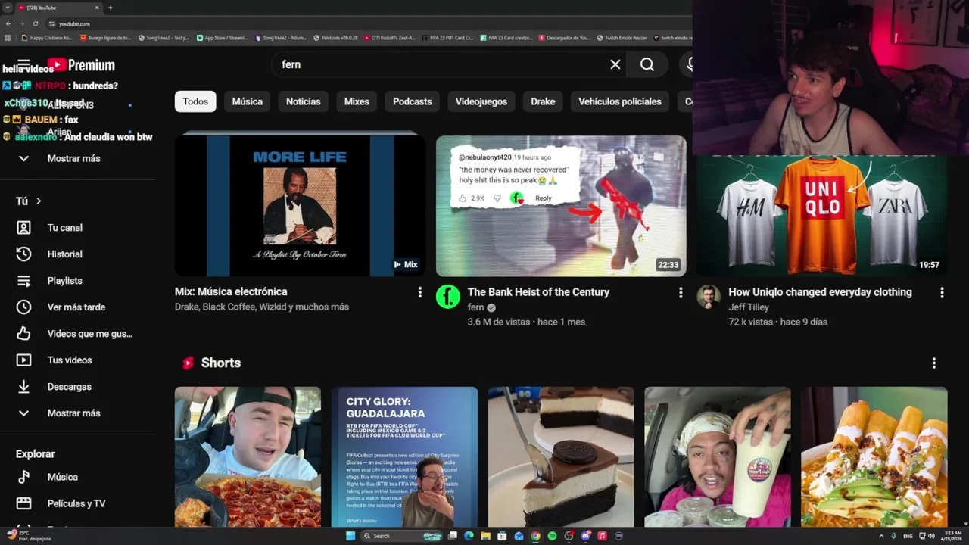Viewport: 969px width, 545px height.
Task: Open options menu for The Bank Heist video
Action: [x=681, y=292]
